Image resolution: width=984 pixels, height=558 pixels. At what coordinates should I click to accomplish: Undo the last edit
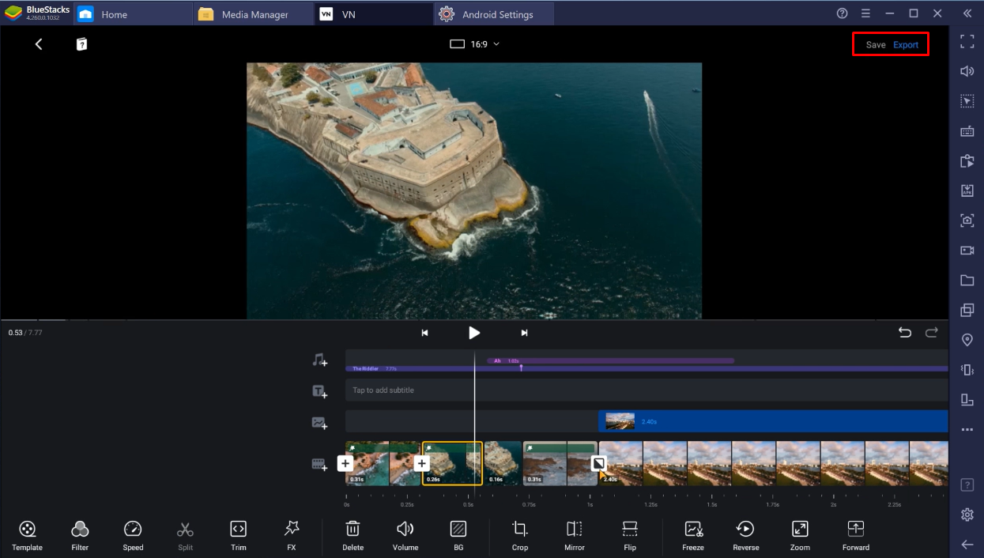(x=905, y=333)
